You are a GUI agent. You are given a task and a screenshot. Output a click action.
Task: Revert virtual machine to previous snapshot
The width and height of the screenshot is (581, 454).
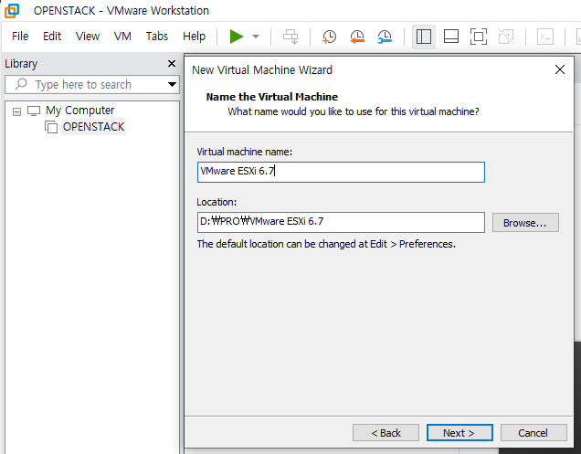tap(357, 37)
